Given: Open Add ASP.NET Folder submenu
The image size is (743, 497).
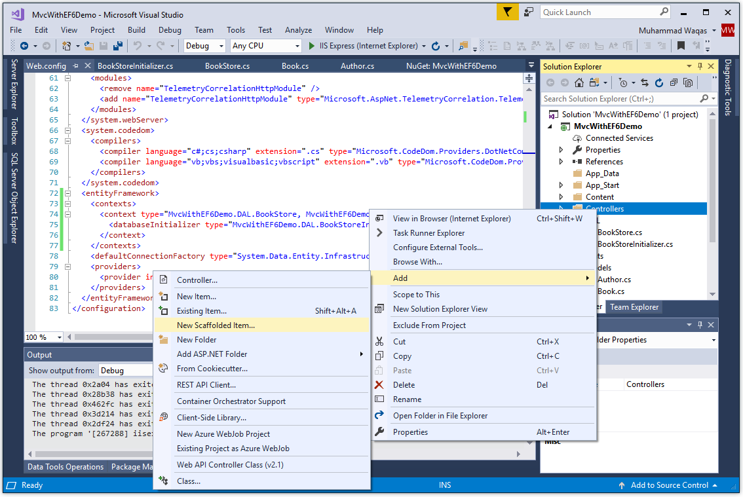Looking at the screenshot, I should tap(261, 354).
